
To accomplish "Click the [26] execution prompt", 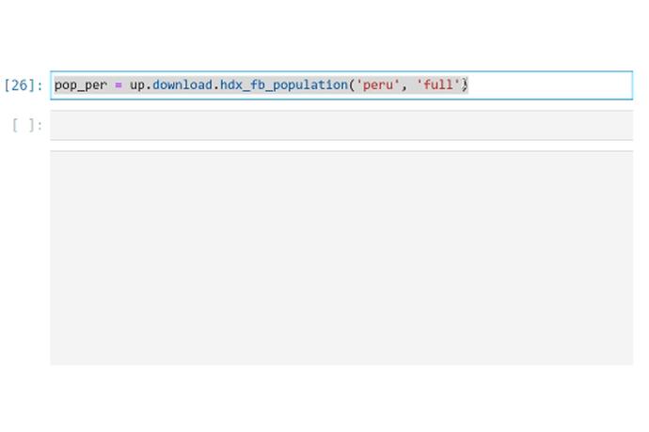I will [x=24, y=85].
